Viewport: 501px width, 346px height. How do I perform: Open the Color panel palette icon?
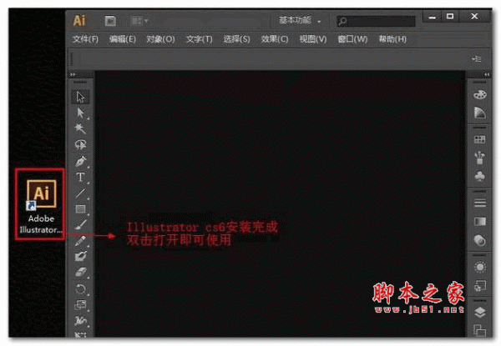coord(479,94)
